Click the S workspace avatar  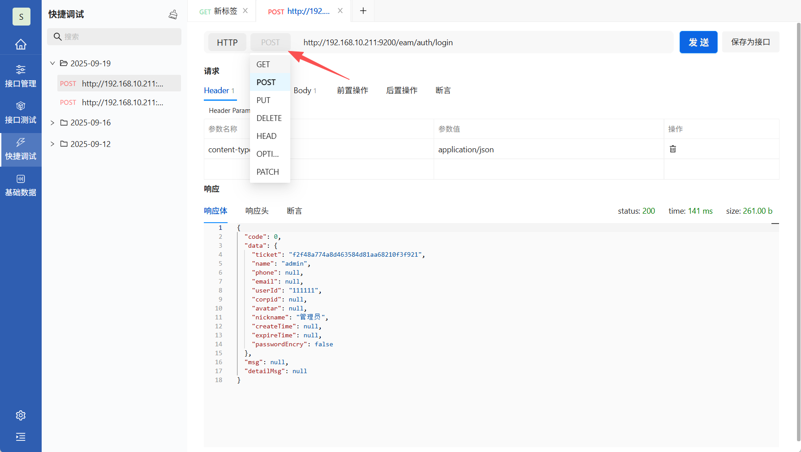pyautogui.click(x=21, y=17)
